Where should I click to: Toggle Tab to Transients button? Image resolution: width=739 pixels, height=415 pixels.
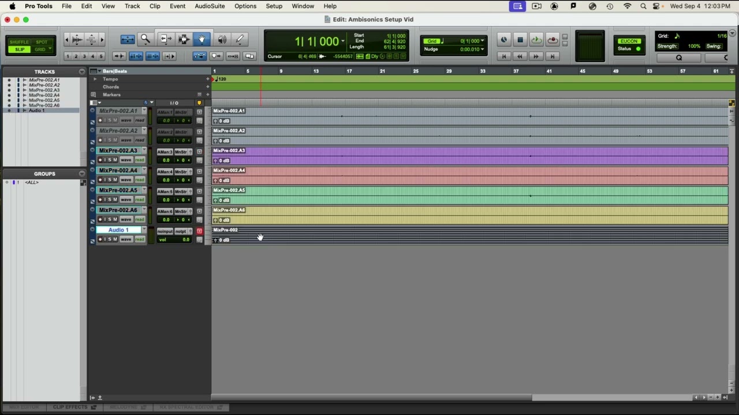pos(119,56)
